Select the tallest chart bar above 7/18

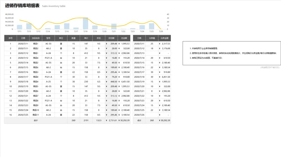pos(85,23)
